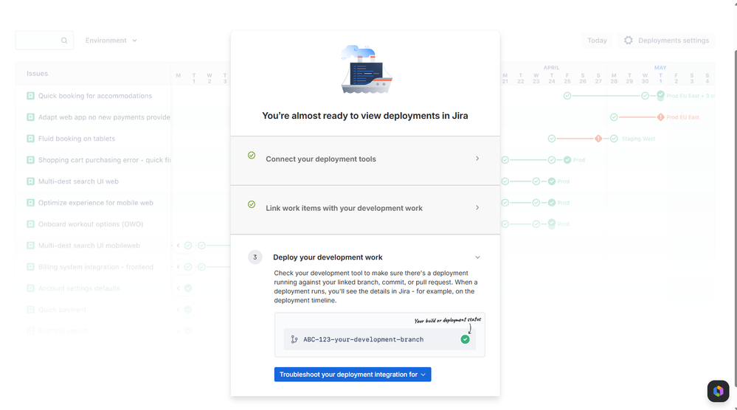Open the Environment filter dropdown
Viewport: 737px width, 410px height.
pyautogui.click(x=111, y=41)
